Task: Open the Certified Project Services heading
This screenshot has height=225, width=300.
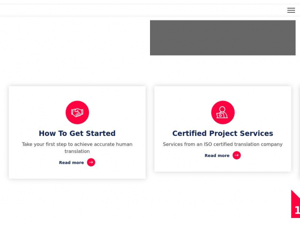Action: (222, 133)
